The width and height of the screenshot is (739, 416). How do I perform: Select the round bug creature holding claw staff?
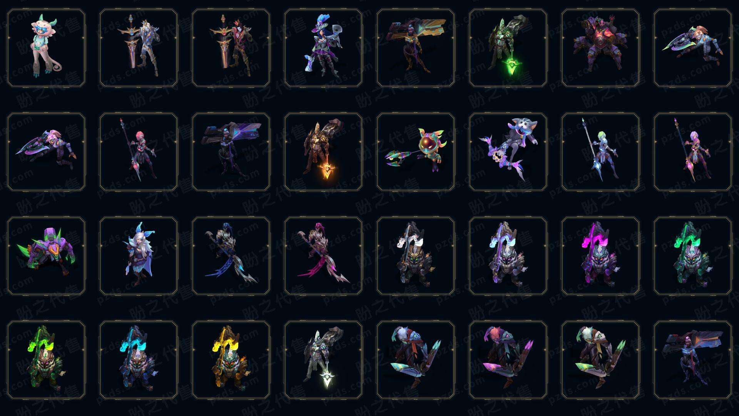[x=416, y=152]
